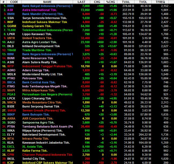Viewport: 174px width, 164px height.
Task: Click TVOL 264.22 M for ELTY
Action: pos(145,135)
